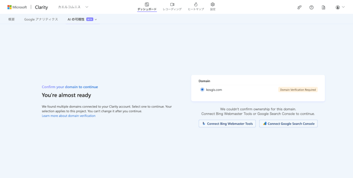Image resolution: width=353 pixels, height=178 pixels.
Task: Click Connect Bing Webmaster Tools button
Action: pos(227,123)
